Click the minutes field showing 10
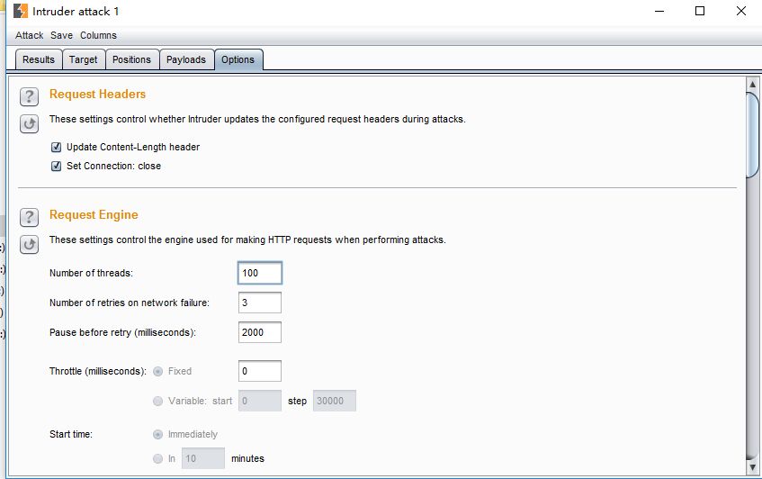Screen dimensions: 762x479 click(x=203, y=458)
